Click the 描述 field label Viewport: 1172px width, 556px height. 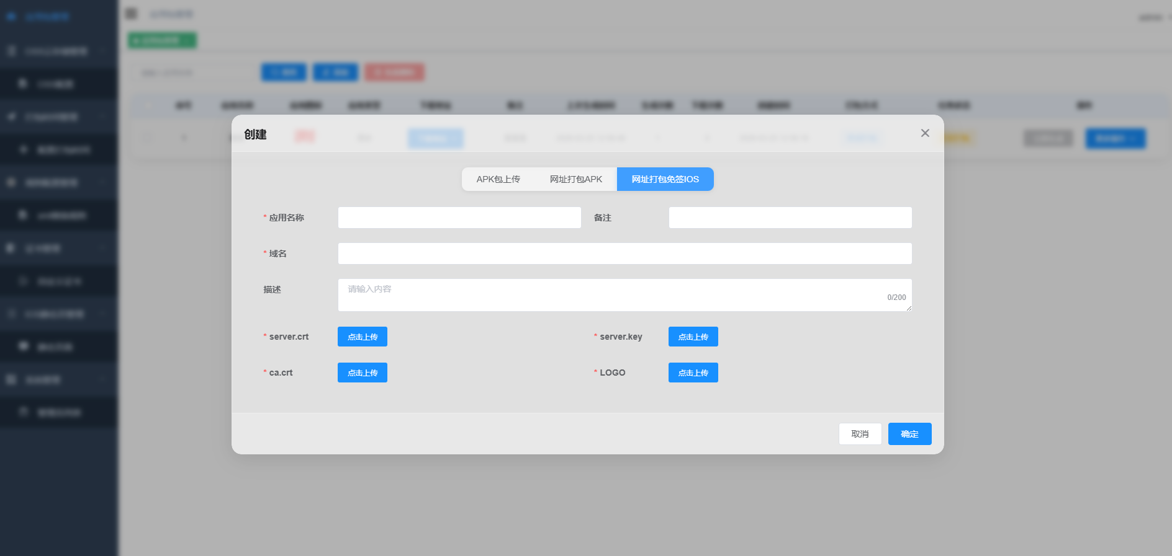click(x=272, y=289)
